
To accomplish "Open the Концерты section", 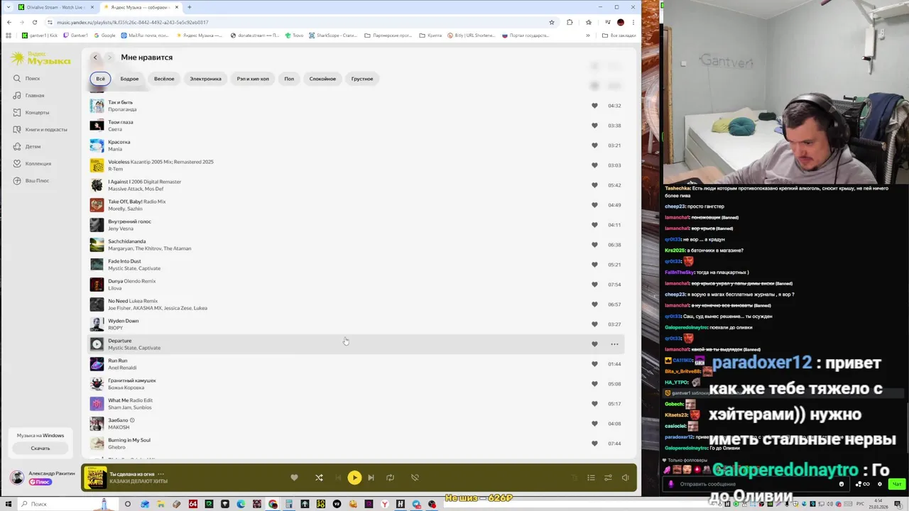I will [x=32, y=113].
